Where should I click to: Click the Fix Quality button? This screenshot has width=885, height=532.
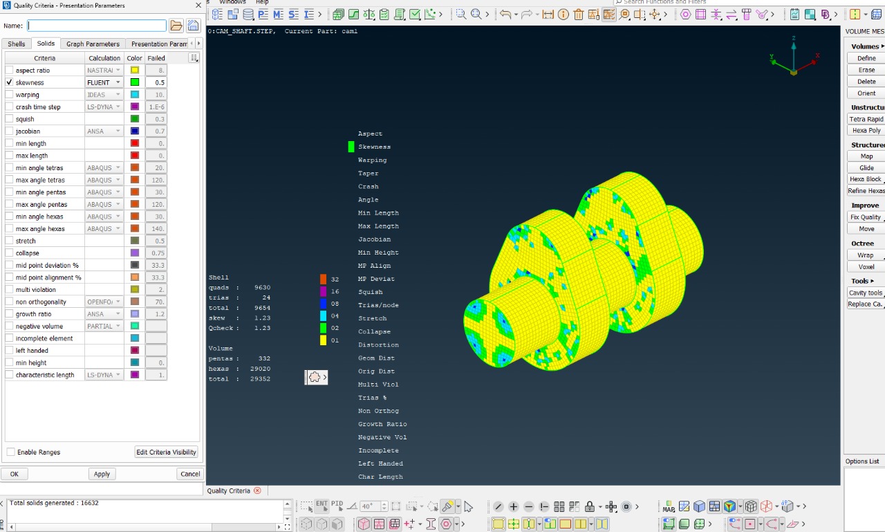tap(866, 217)
